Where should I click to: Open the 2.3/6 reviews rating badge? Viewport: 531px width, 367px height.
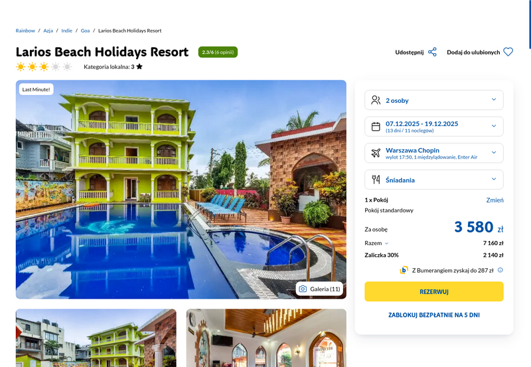pyautogui.click(x=218, y=52)
